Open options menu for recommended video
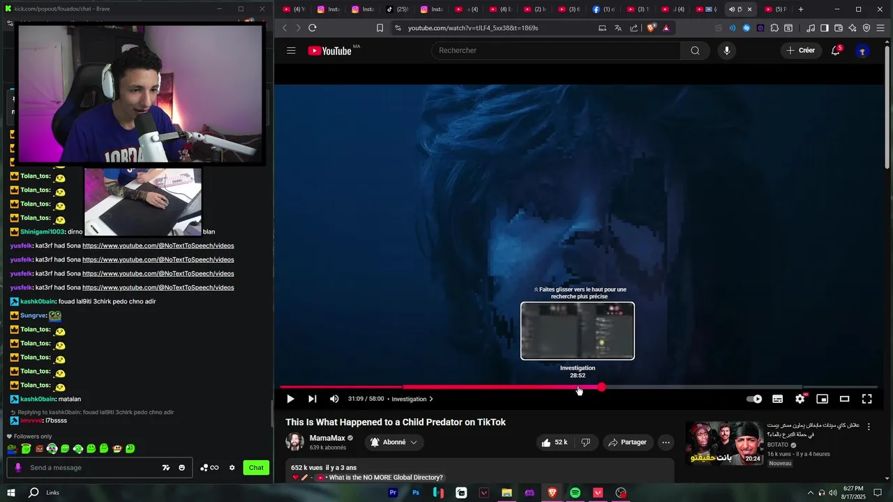This screenshot has width=893, height=502. click(x=869, y=426)
